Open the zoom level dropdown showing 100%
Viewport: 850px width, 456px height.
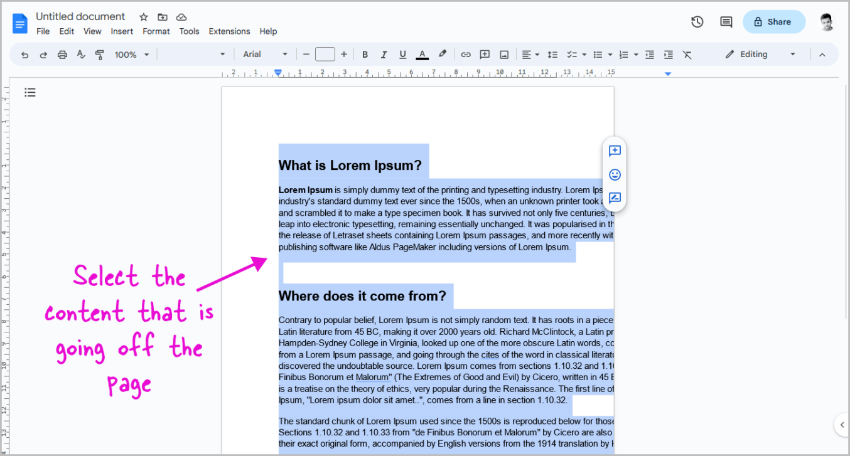click(x=132, y=55)
